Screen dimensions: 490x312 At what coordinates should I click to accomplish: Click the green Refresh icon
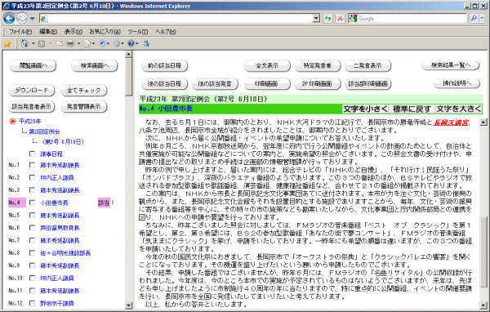327,19
